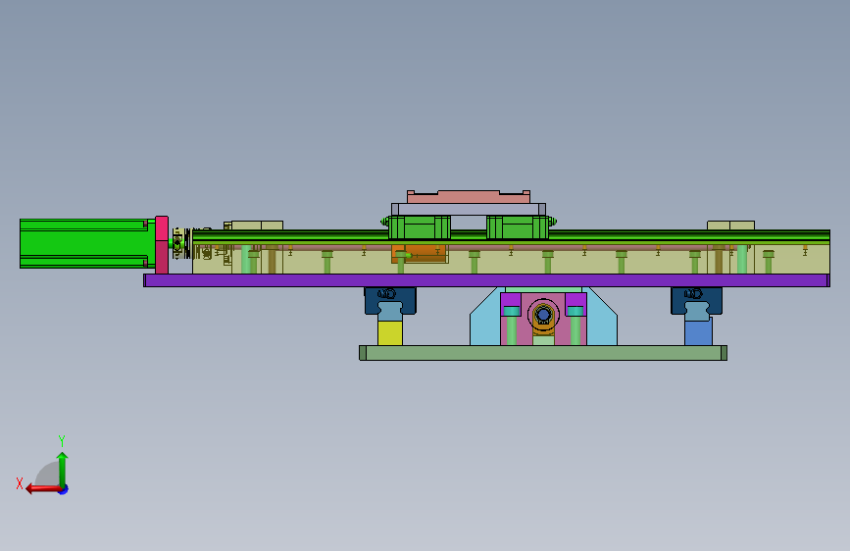Pick the right dark-blue linear guide carriage

697,301
